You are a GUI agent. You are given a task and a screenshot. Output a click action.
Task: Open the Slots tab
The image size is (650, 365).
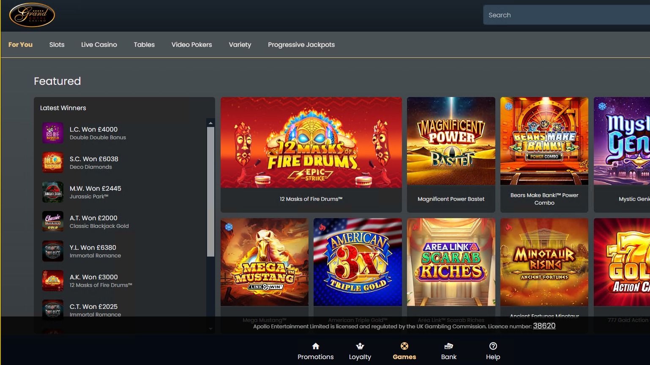point(57,44)
